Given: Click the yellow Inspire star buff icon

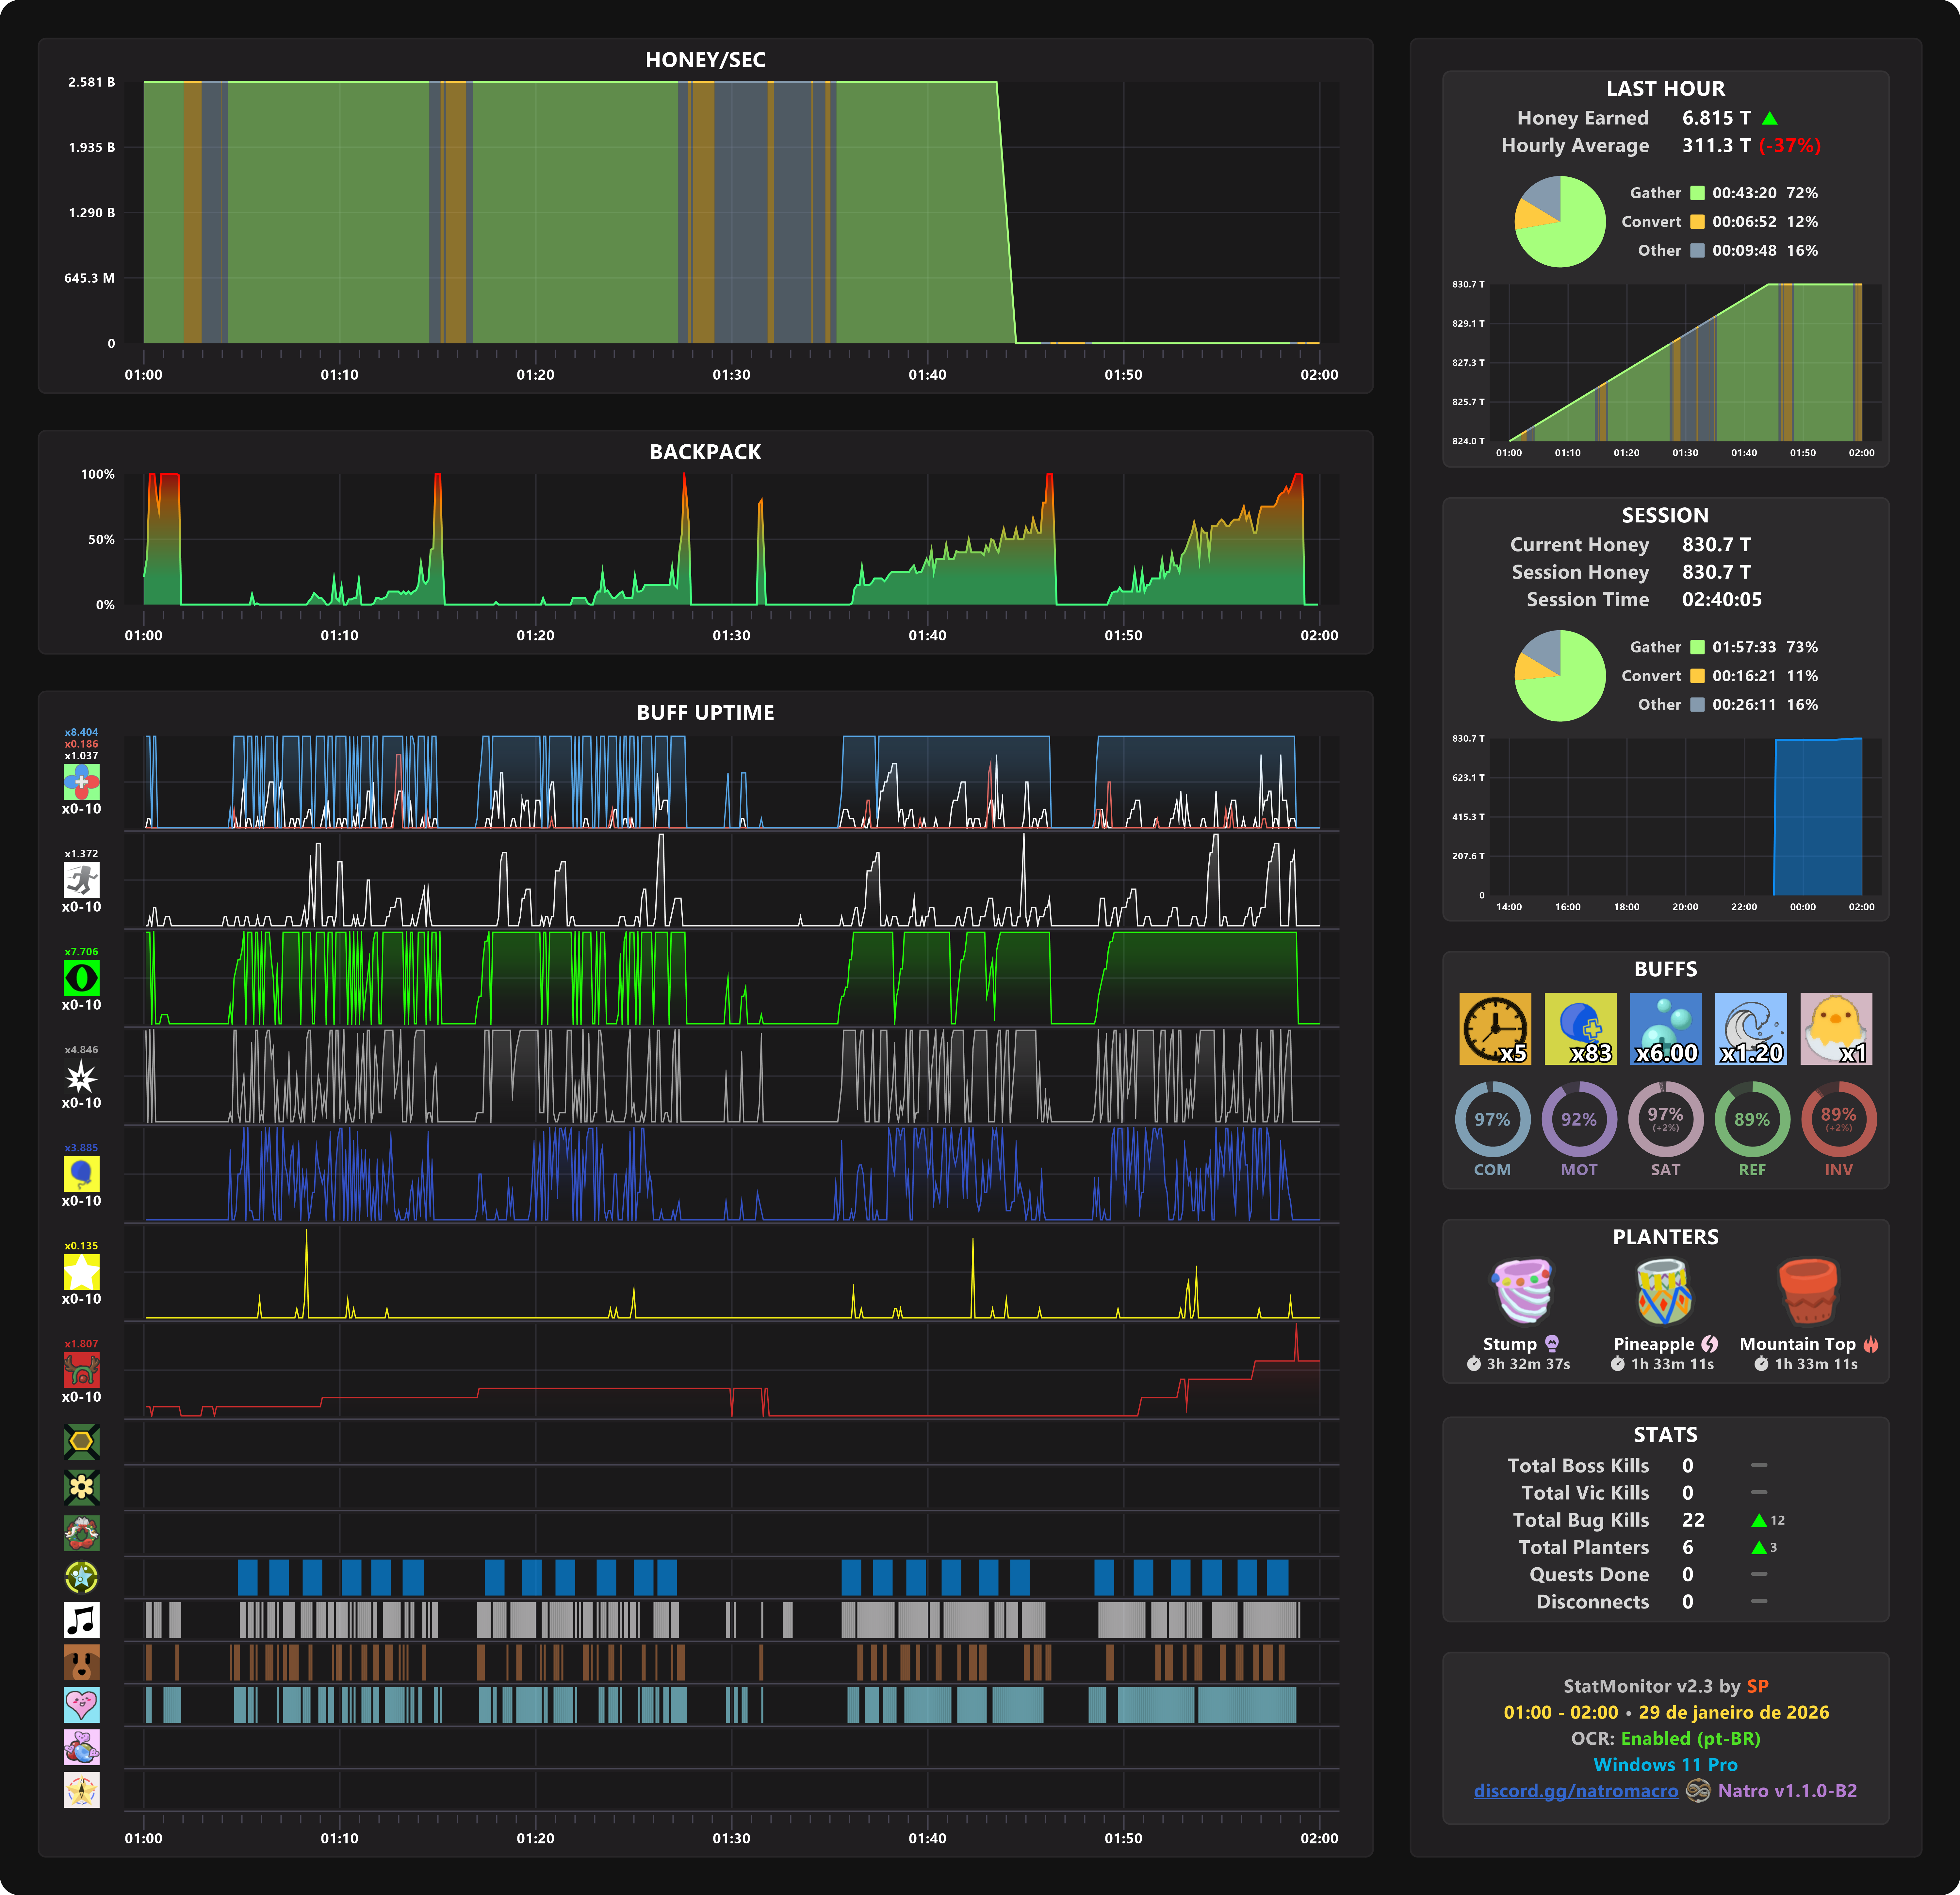Looking at the screenshot, I should [x=81, y=1272].
